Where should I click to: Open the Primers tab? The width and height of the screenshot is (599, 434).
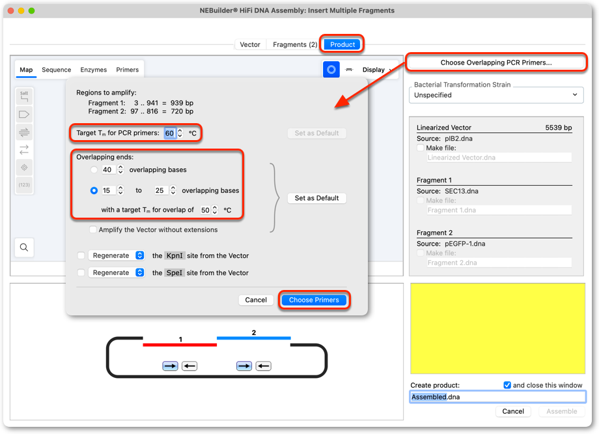pos(127,70)
